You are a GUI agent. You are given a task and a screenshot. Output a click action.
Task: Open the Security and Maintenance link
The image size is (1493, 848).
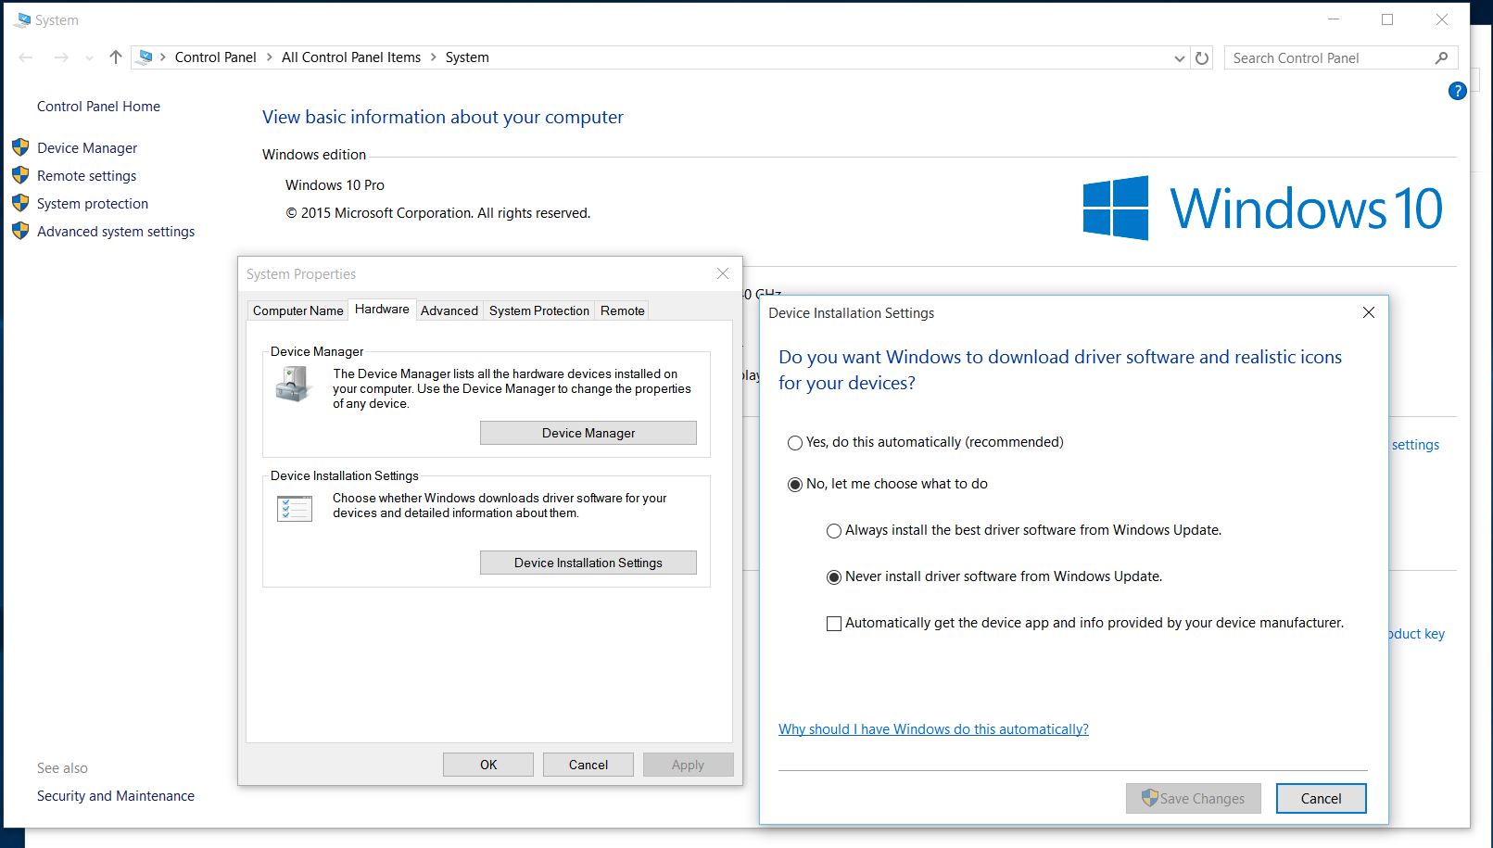pos(116,796)
